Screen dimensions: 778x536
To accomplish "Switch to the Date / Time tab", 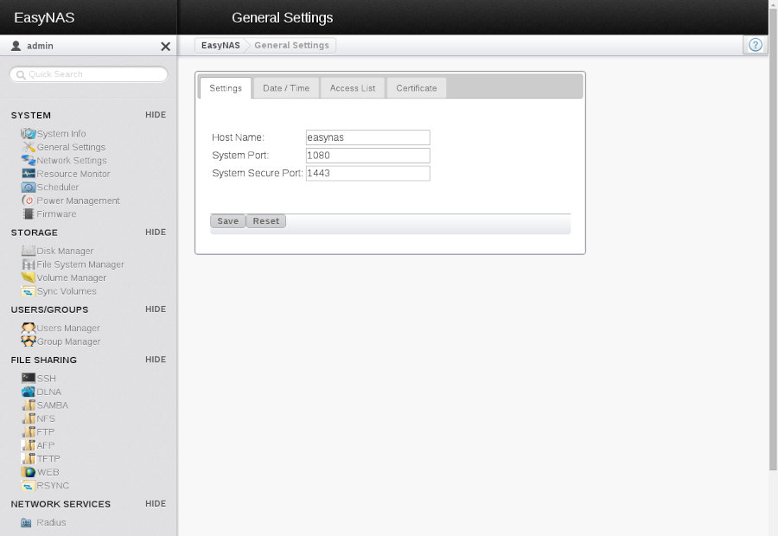I will pyautogui.click(x=286, y=88).
